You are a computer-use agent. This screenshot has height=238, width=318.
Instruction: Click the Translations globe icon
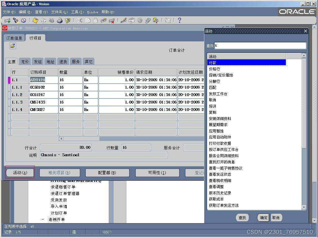[140, 20]
